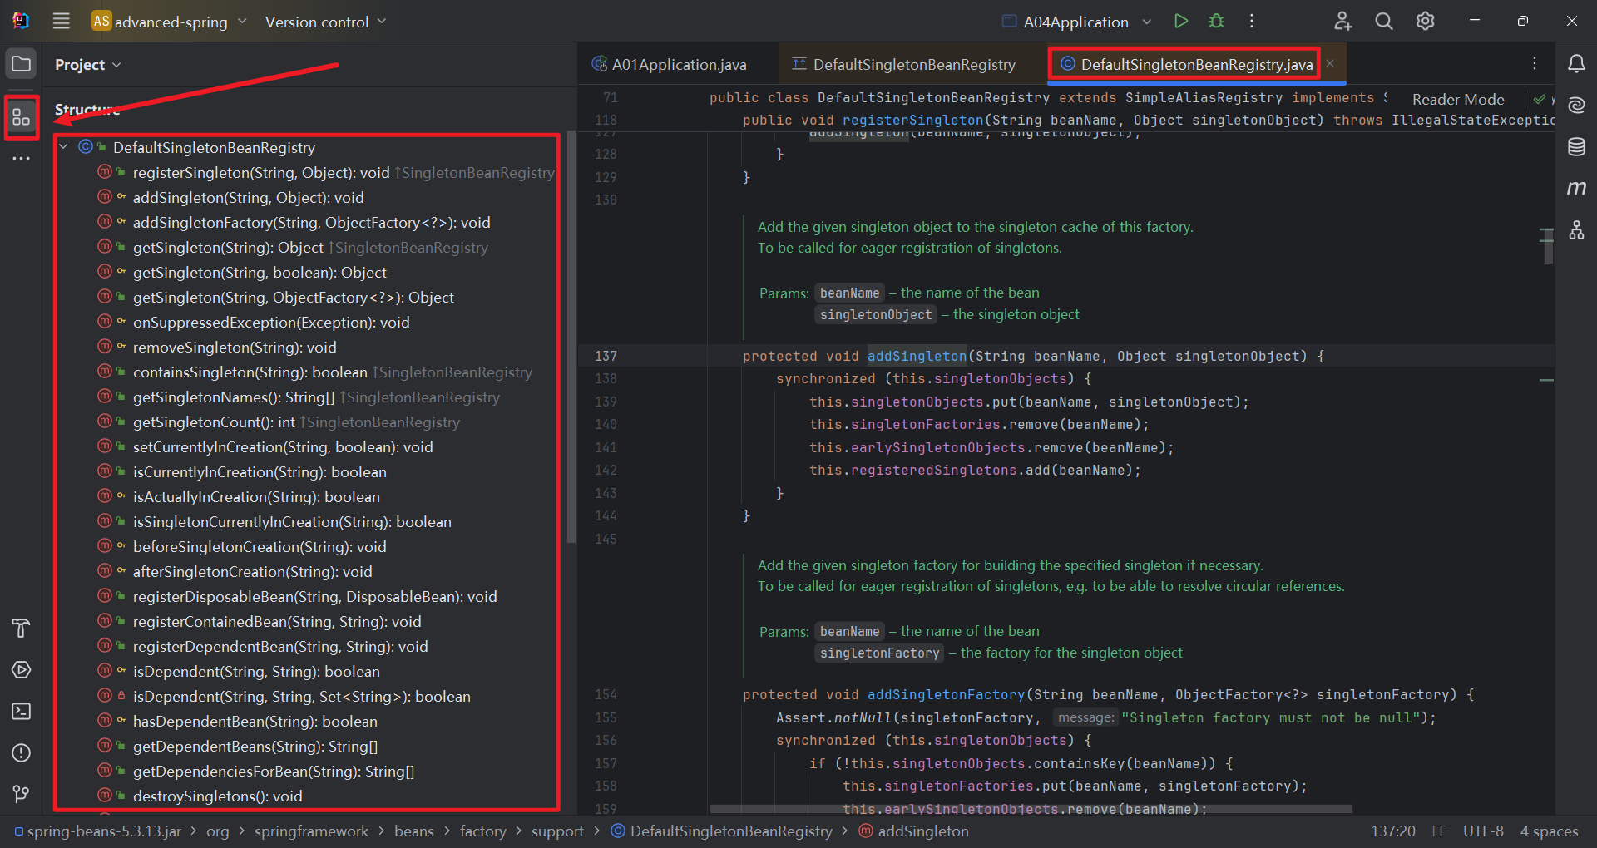Open the Maven tool window
Viewport: 1597px width, 848px height.
click(x=1576, y=189)
